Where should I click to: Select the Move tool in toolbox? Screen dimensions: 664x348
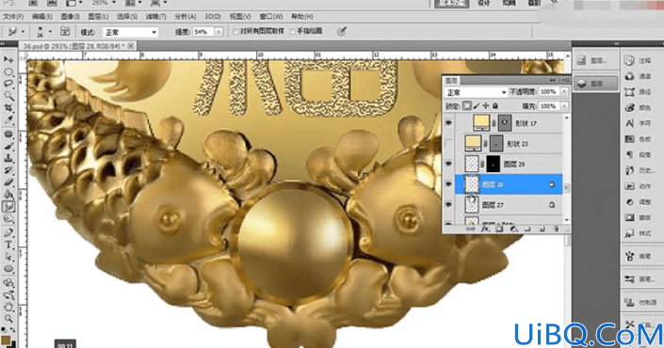pyautogui.click(x=8, y=59)
